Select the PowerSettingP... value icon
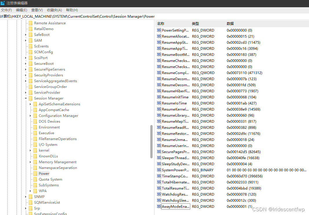309x215 pixels. pyautogui.click(x=159, y=30)
